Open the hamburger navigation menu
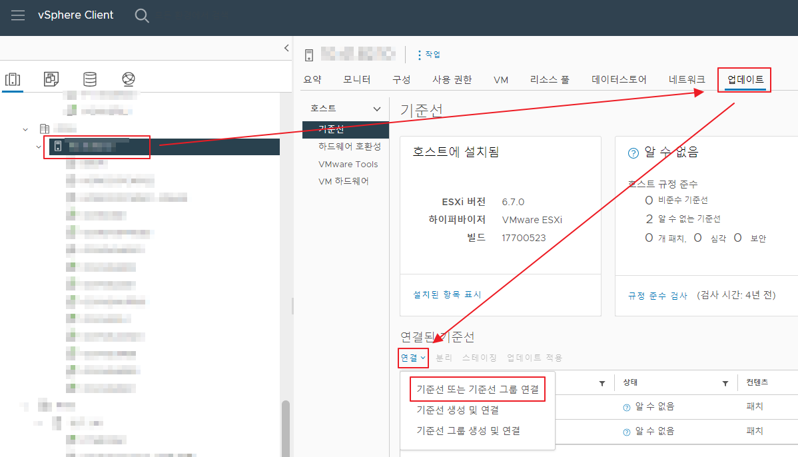 18,15
